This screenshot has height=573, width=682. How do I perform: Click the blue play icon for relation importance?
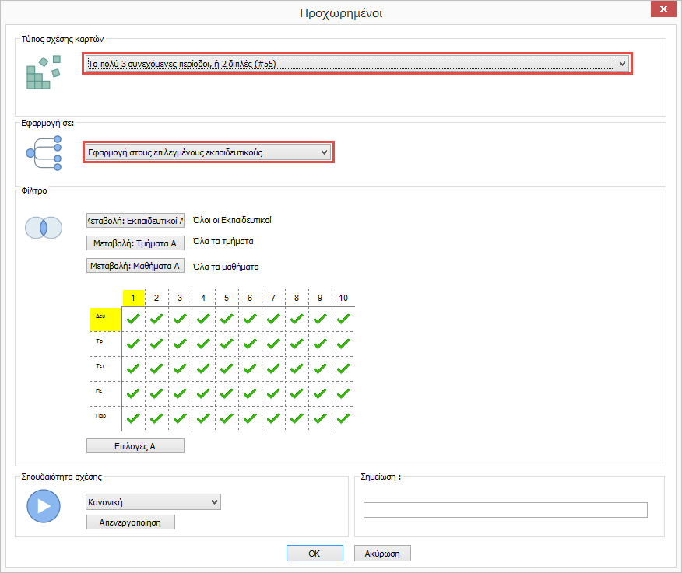click(x=43, y=506)
